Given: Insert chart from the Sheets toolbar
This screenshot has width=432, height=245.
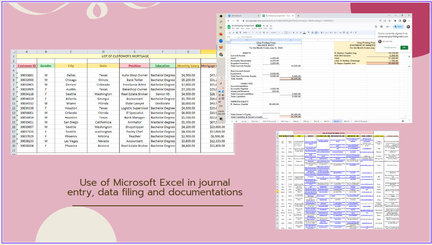Looking at the screenshot, I should 347,32.
